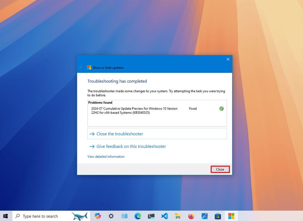303x221 pixels.
Task: Click the Close button in the troubleshooter
Action: (x=220, y=169)
